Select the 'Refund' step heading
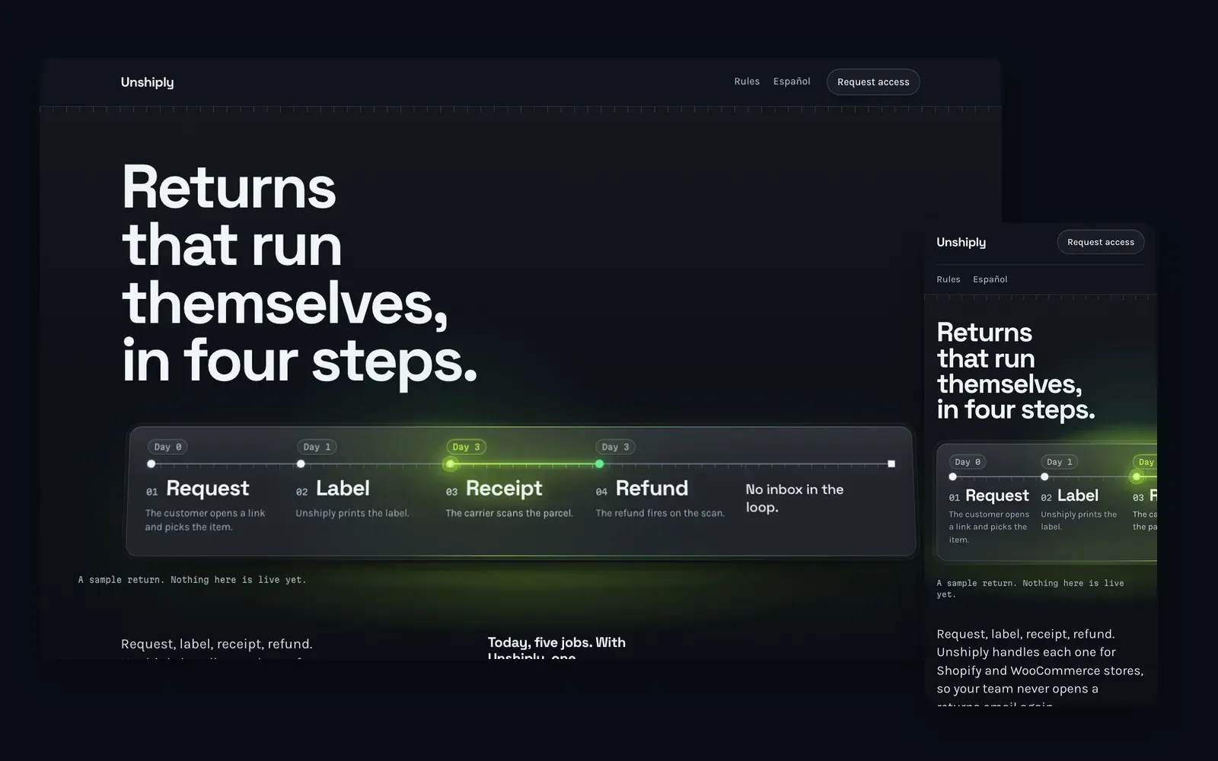The image size is (1218, 761). pyautogui.click(x=652, y=488)
